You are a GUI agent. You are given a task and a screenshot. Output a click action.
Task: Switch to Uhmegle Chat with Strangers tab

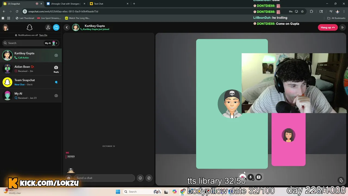[x=65, y=4]
